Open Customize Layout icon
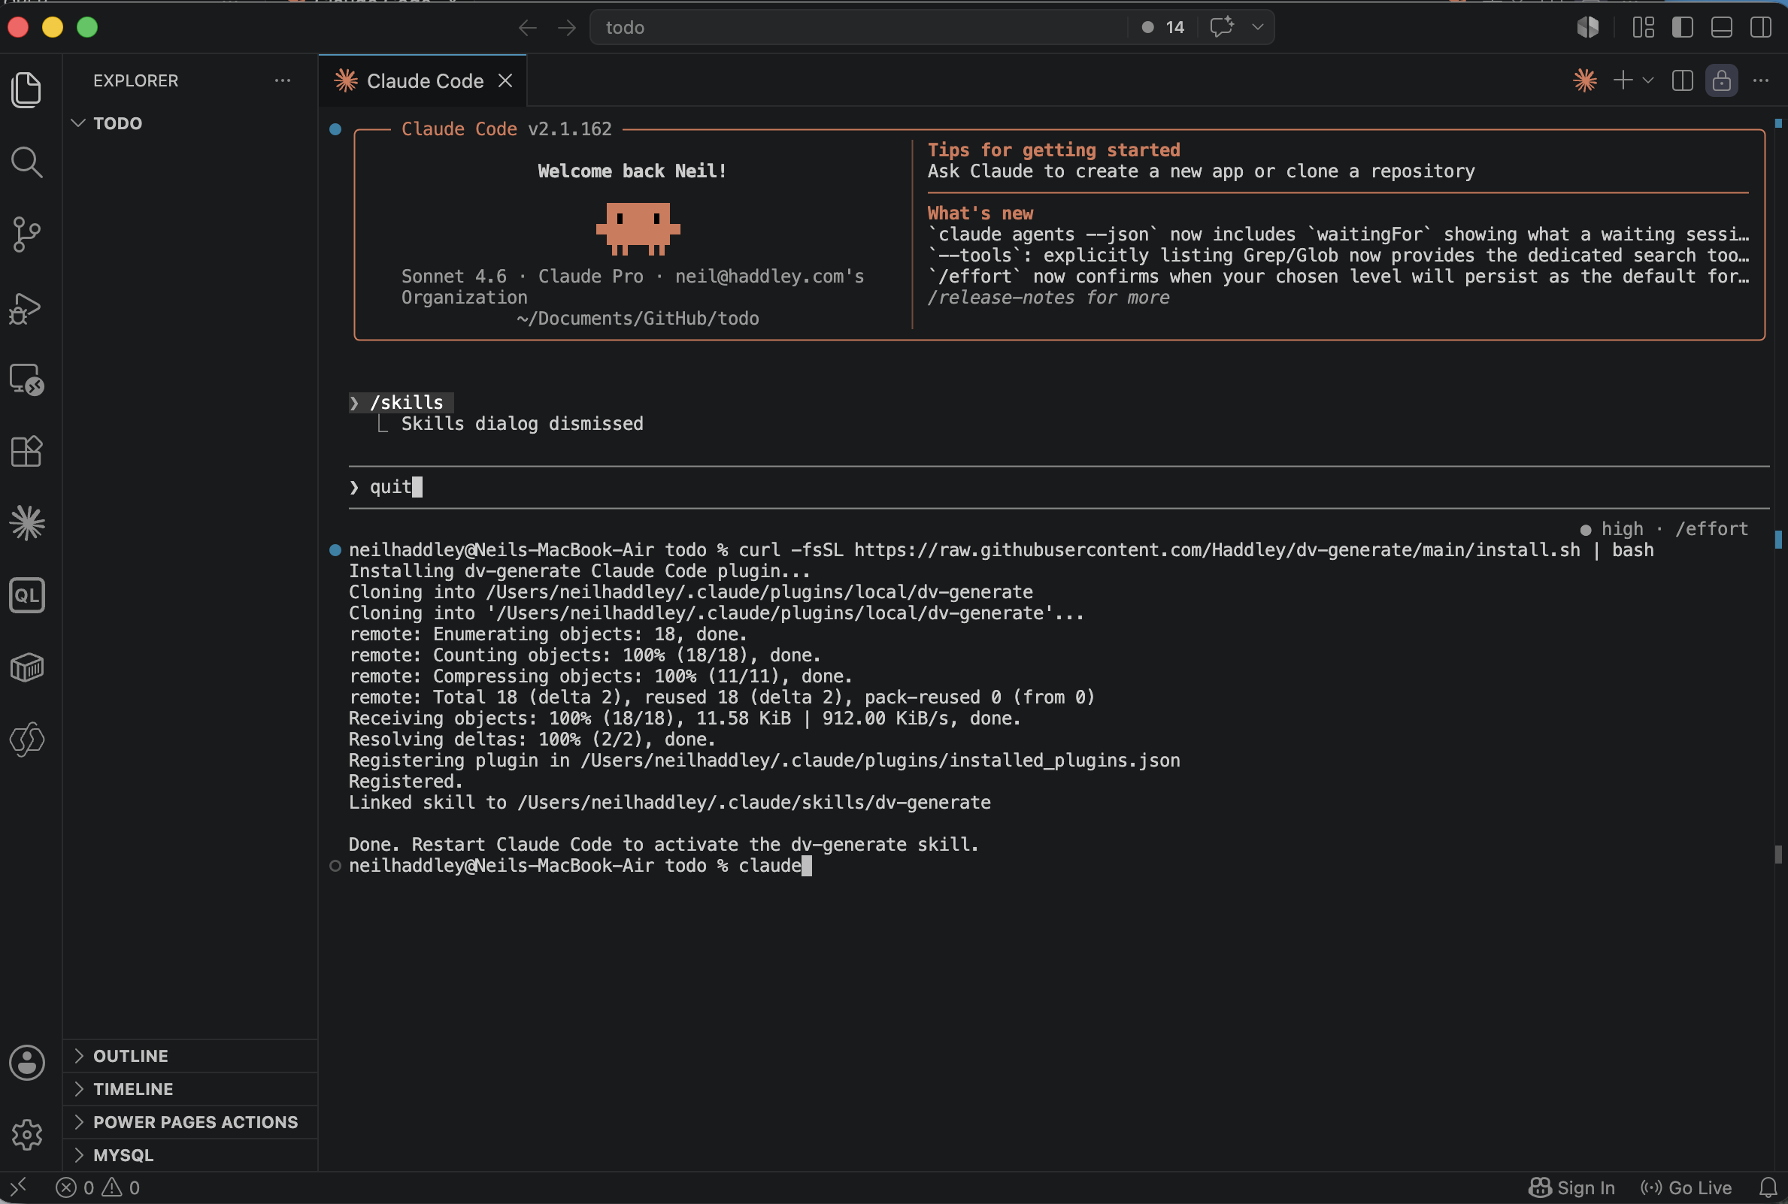This screenshot has height=1204, width=1788. click(1644, 28)
